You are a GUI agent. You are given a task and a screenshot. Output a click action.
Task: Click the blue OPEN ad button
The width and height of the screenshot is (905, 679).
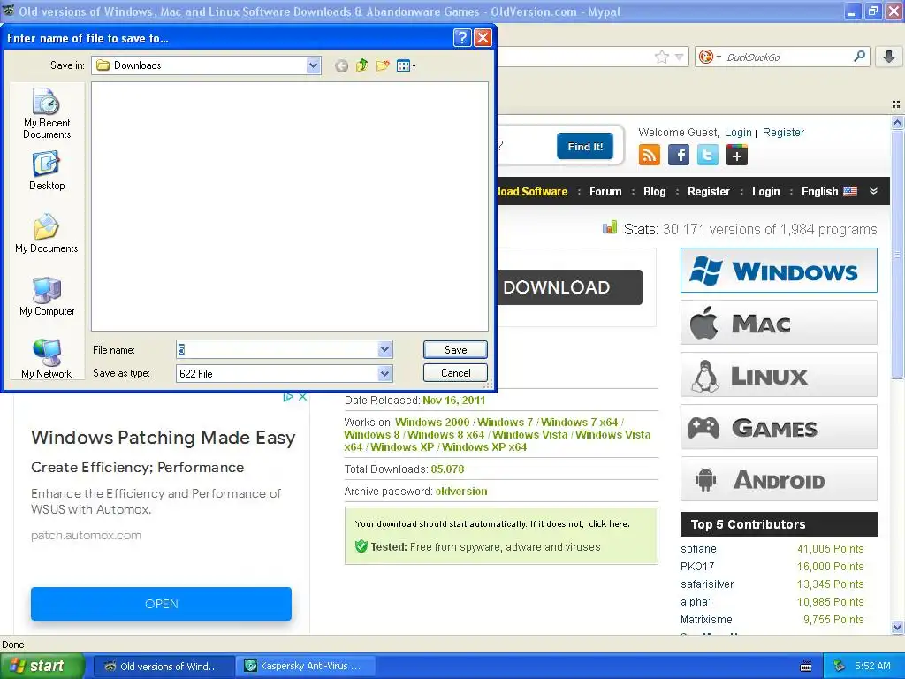click(161, 604)
